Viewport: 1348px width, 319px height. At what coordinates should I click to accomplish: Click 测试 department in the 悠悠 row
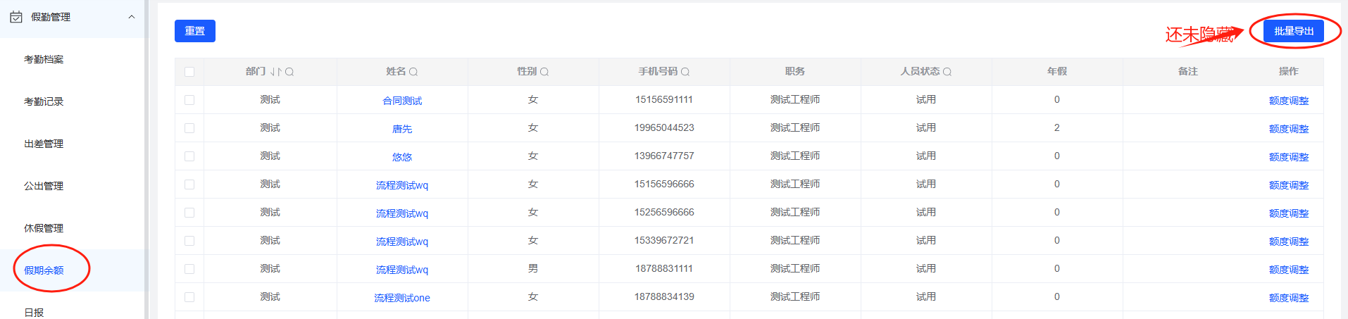pos(270,156)
